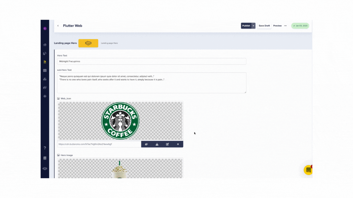Go to Home via sidebar house icon
Image resolution: width=353 pixels, height=198 pixels.
45,45
